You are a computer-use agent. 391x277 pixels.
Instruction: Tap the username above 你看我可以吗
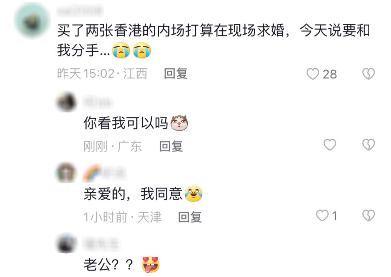pyautogui.click(x=98, y=103)
